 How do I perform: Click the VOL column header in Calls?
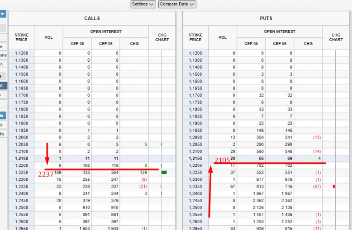click(48, 37)
